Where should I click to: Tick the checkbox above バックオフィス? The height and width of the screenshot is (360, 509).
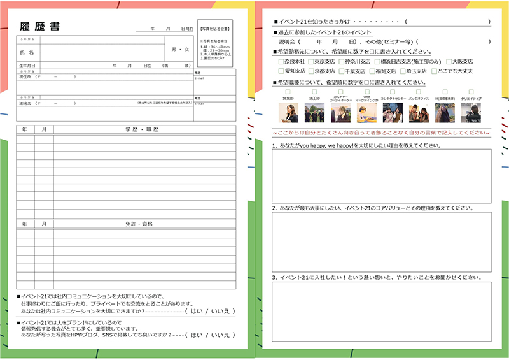[419, 92]
